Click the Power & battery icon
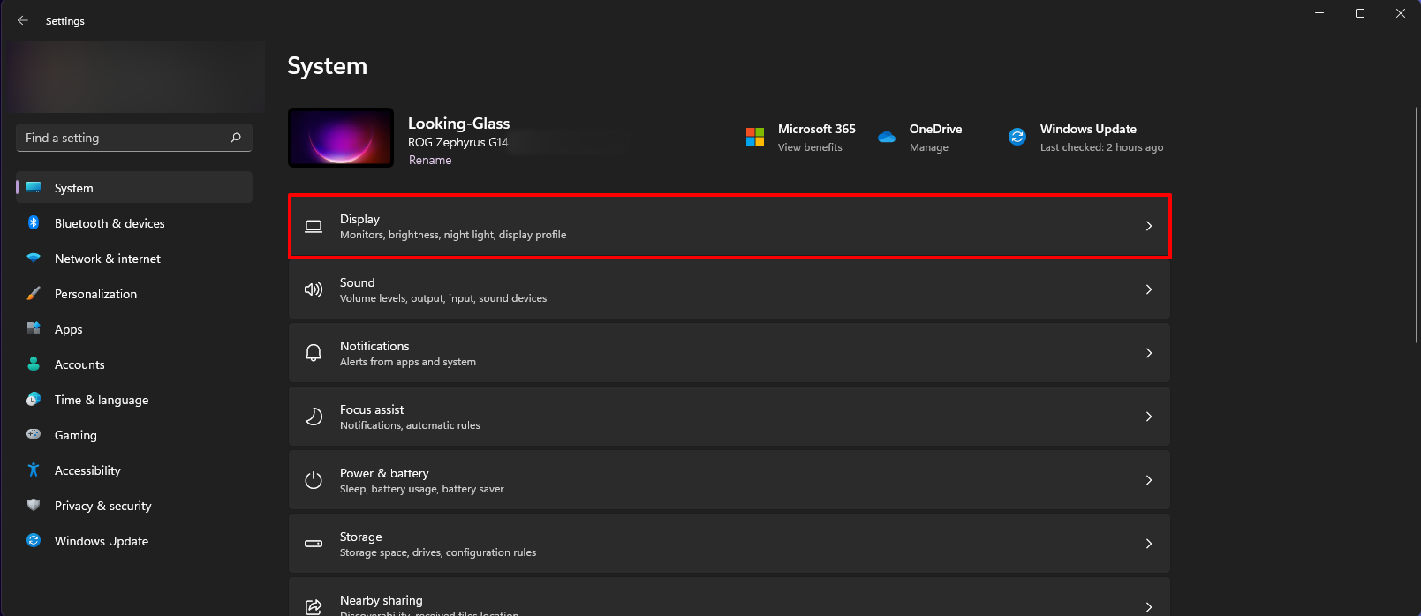1421x616 pixels. click(314, 480)
